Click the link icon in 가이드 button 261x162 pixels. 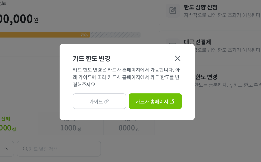coord(107,101)
